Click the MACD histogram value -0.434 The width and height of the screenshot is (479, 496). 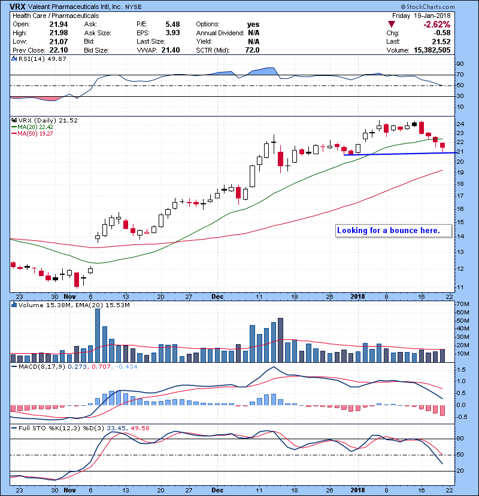point(126,367)
